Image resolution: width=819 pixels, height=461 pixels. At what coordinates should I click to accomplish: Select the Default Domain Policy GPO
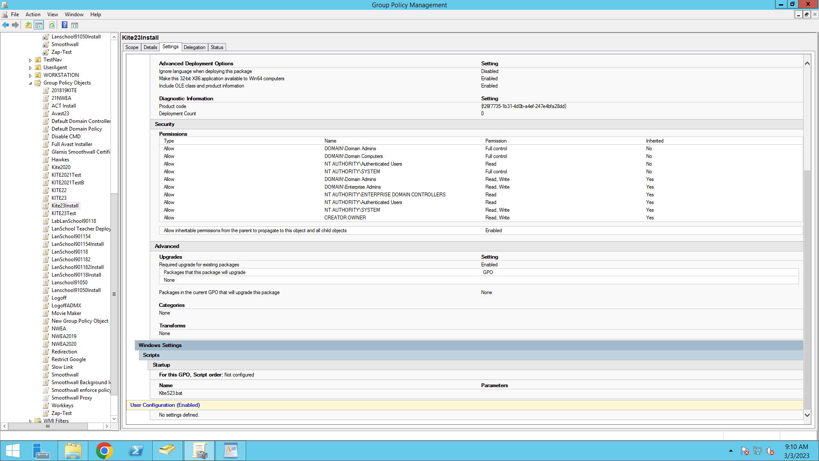[77, 129]
